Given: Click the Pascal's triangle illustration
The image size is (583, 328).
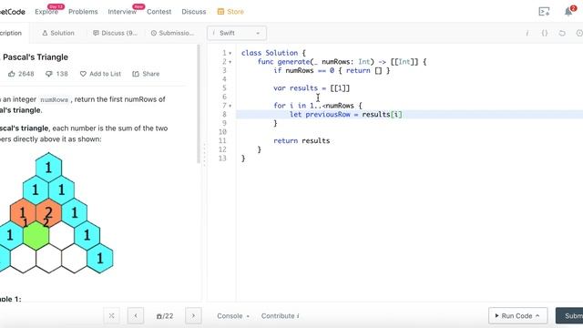Looking at the screenshot, I should (56, 213).
